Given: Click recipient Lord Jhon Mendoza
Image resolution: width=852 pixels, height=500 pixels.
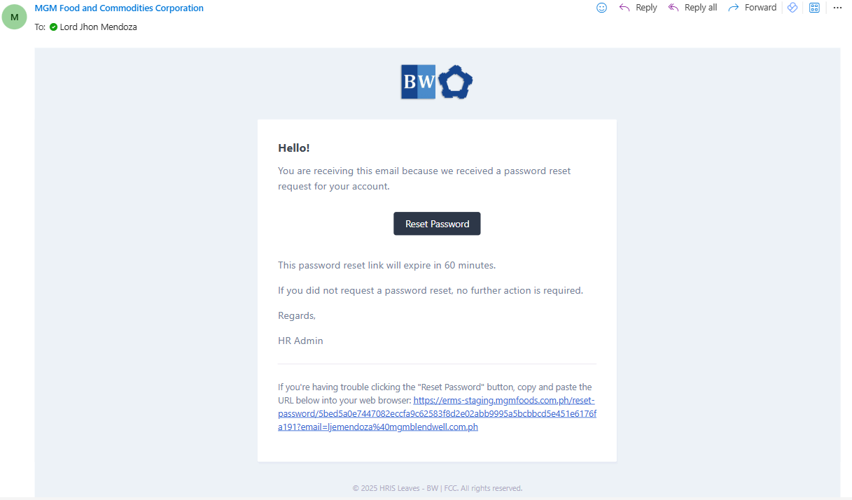Looking at the screenshot, I should point(99,27).
